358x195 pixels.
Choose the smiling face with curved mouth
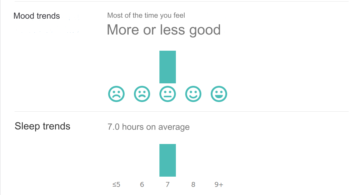coord(193,94)
